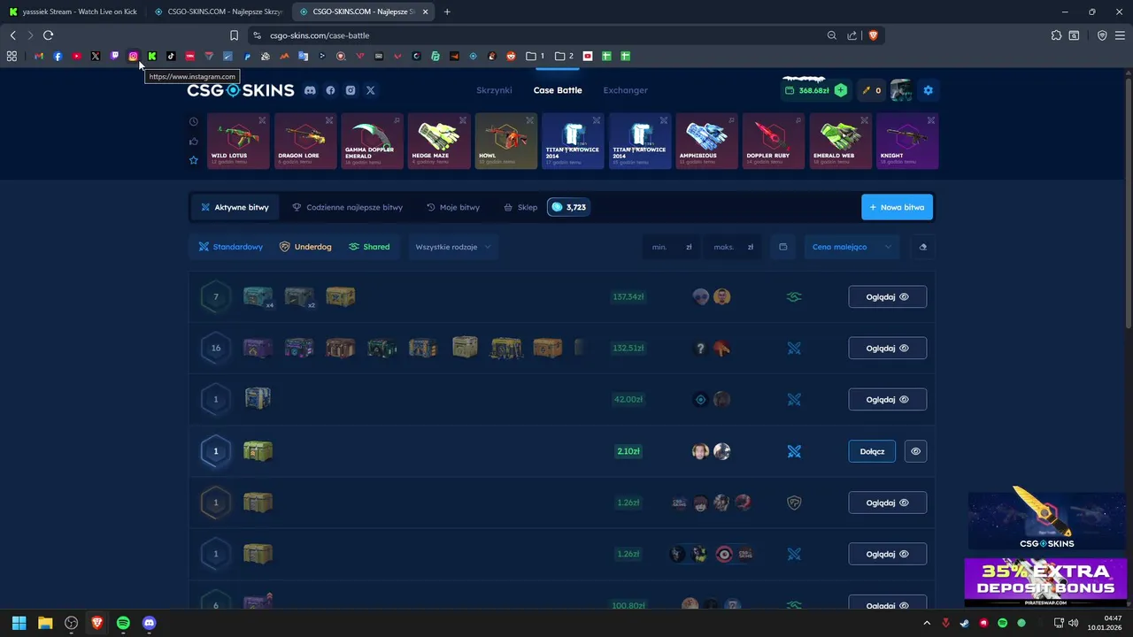The image size is (1133, 637).
Task: Click the Instagram bookmark in bookmarks bar
Action: click(x=133, y=56)
